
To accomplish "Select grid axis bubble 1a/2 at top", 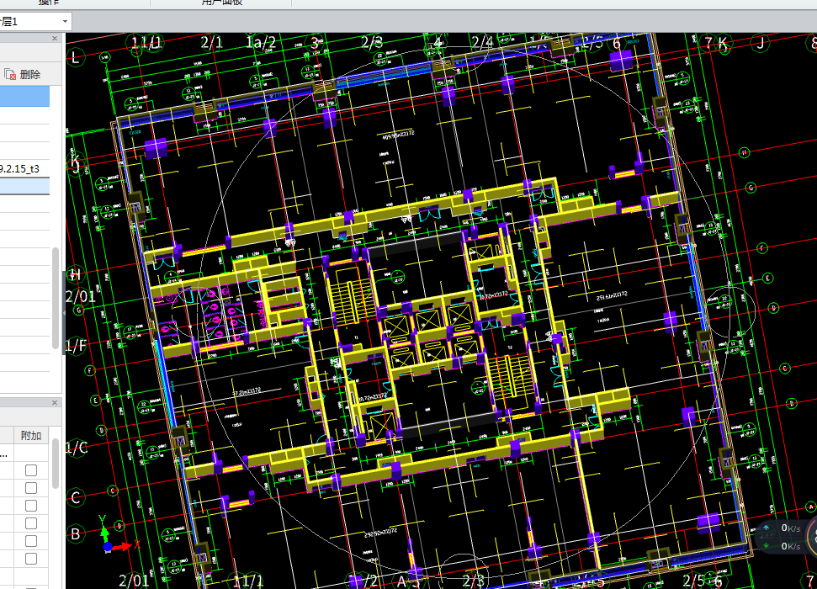I will 261,43.
